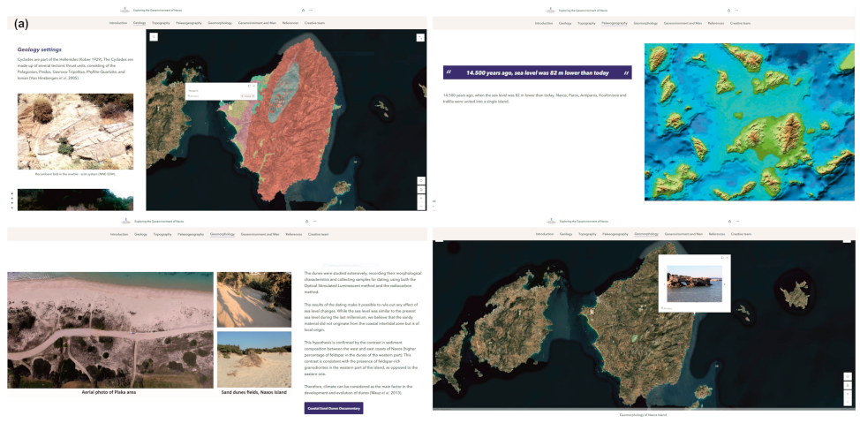Click the sea-arch photo in popup
860x423 pixels.
694,283
